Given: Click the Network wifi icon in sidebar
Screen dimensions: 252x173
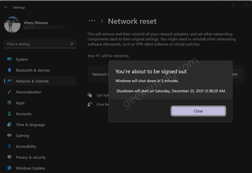Looking at the screenshot, I should click(9, 81).
